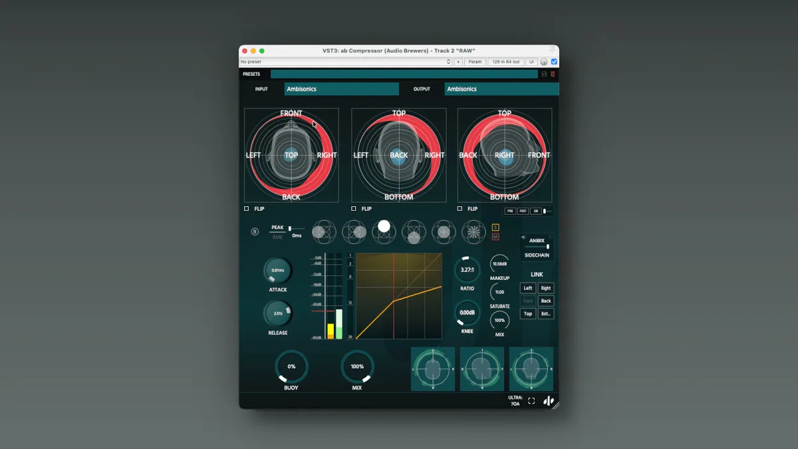Click the ATTACK knob
798x449 pixels.
tap(278, 271)
